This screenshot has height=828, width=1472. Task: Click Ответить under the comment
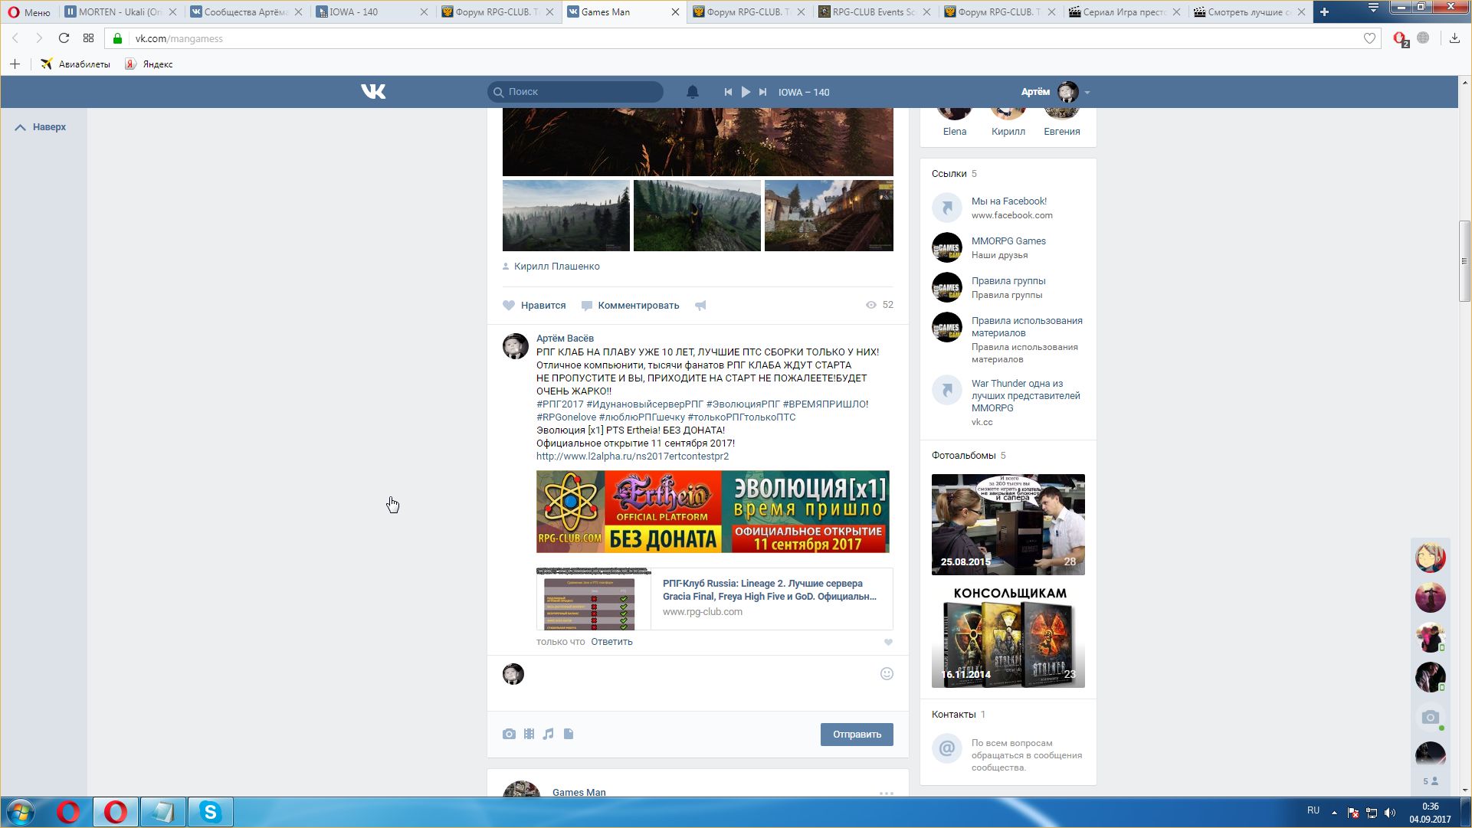click(x=611, y=642)
